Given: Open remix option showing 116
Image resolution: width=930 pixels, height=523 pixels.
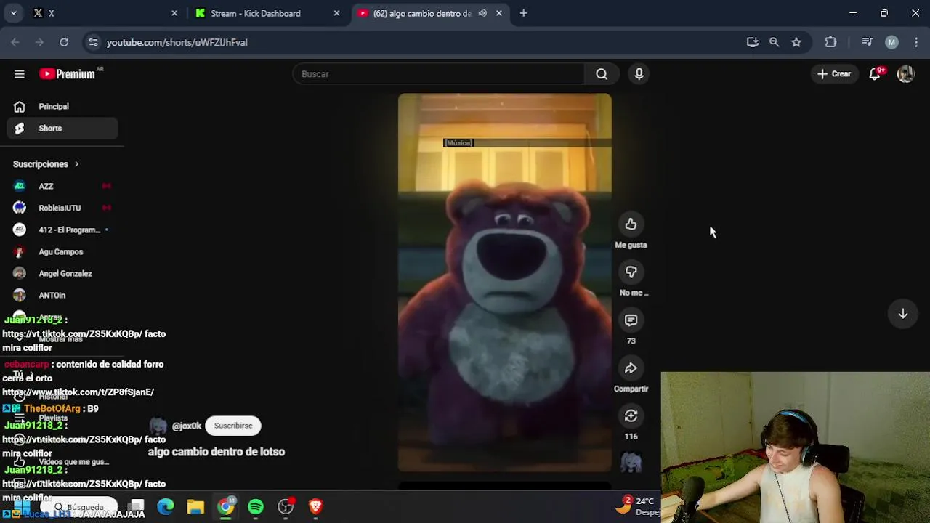Looking at the screenshot, I should pos(631,416).
